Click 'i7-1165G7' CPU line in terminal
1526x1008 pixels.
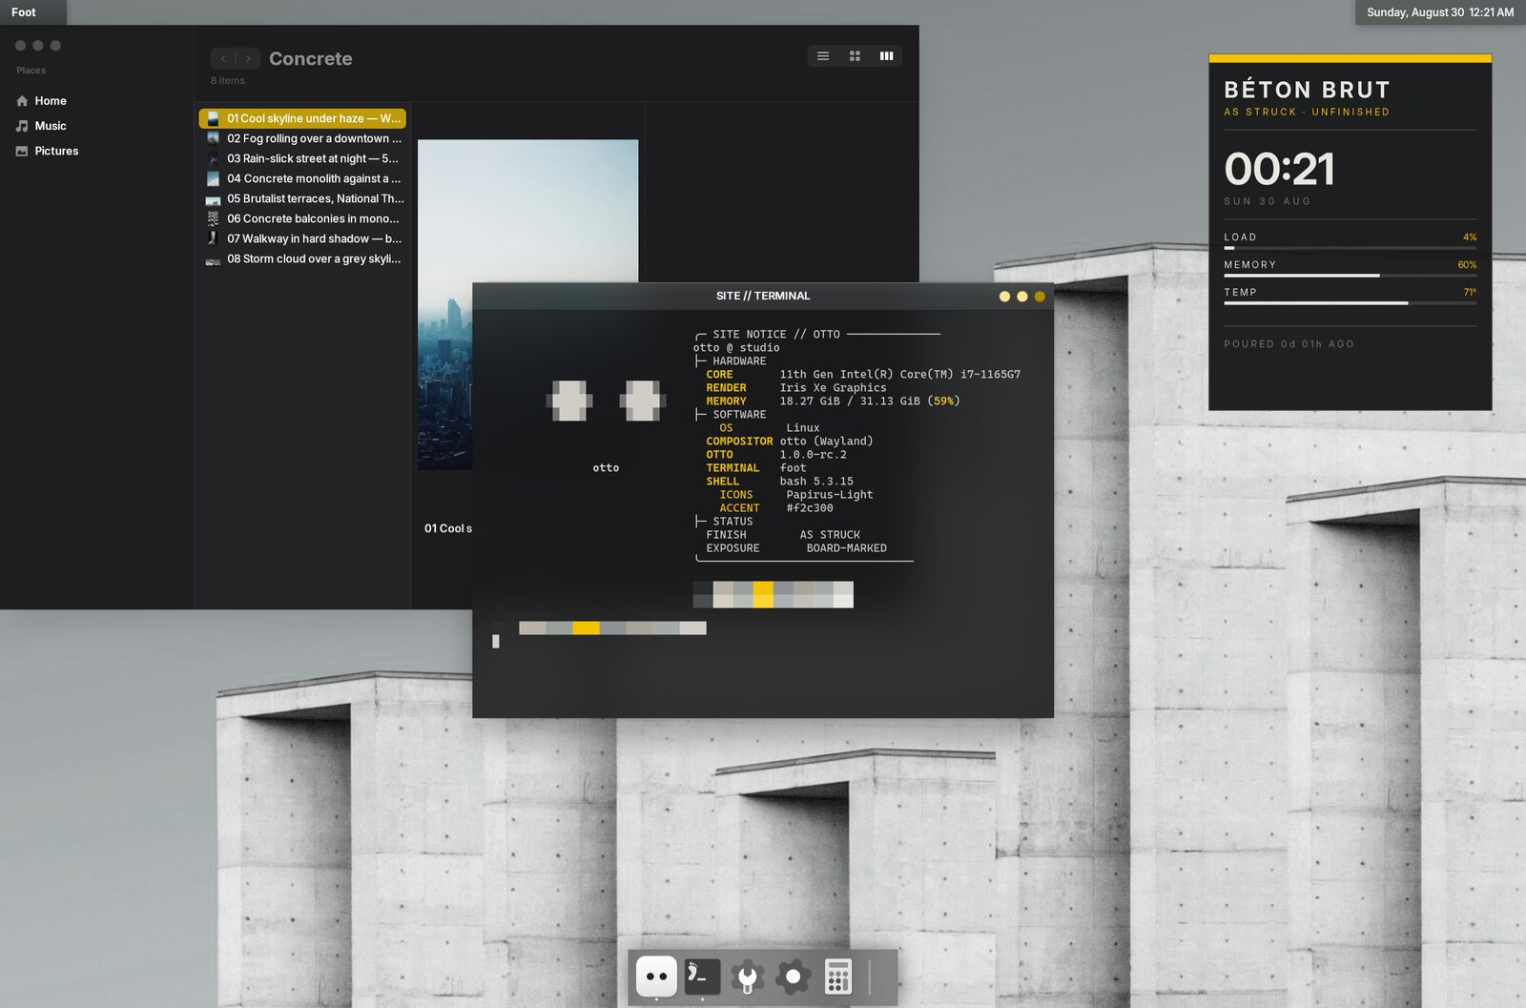coord(899,375)
